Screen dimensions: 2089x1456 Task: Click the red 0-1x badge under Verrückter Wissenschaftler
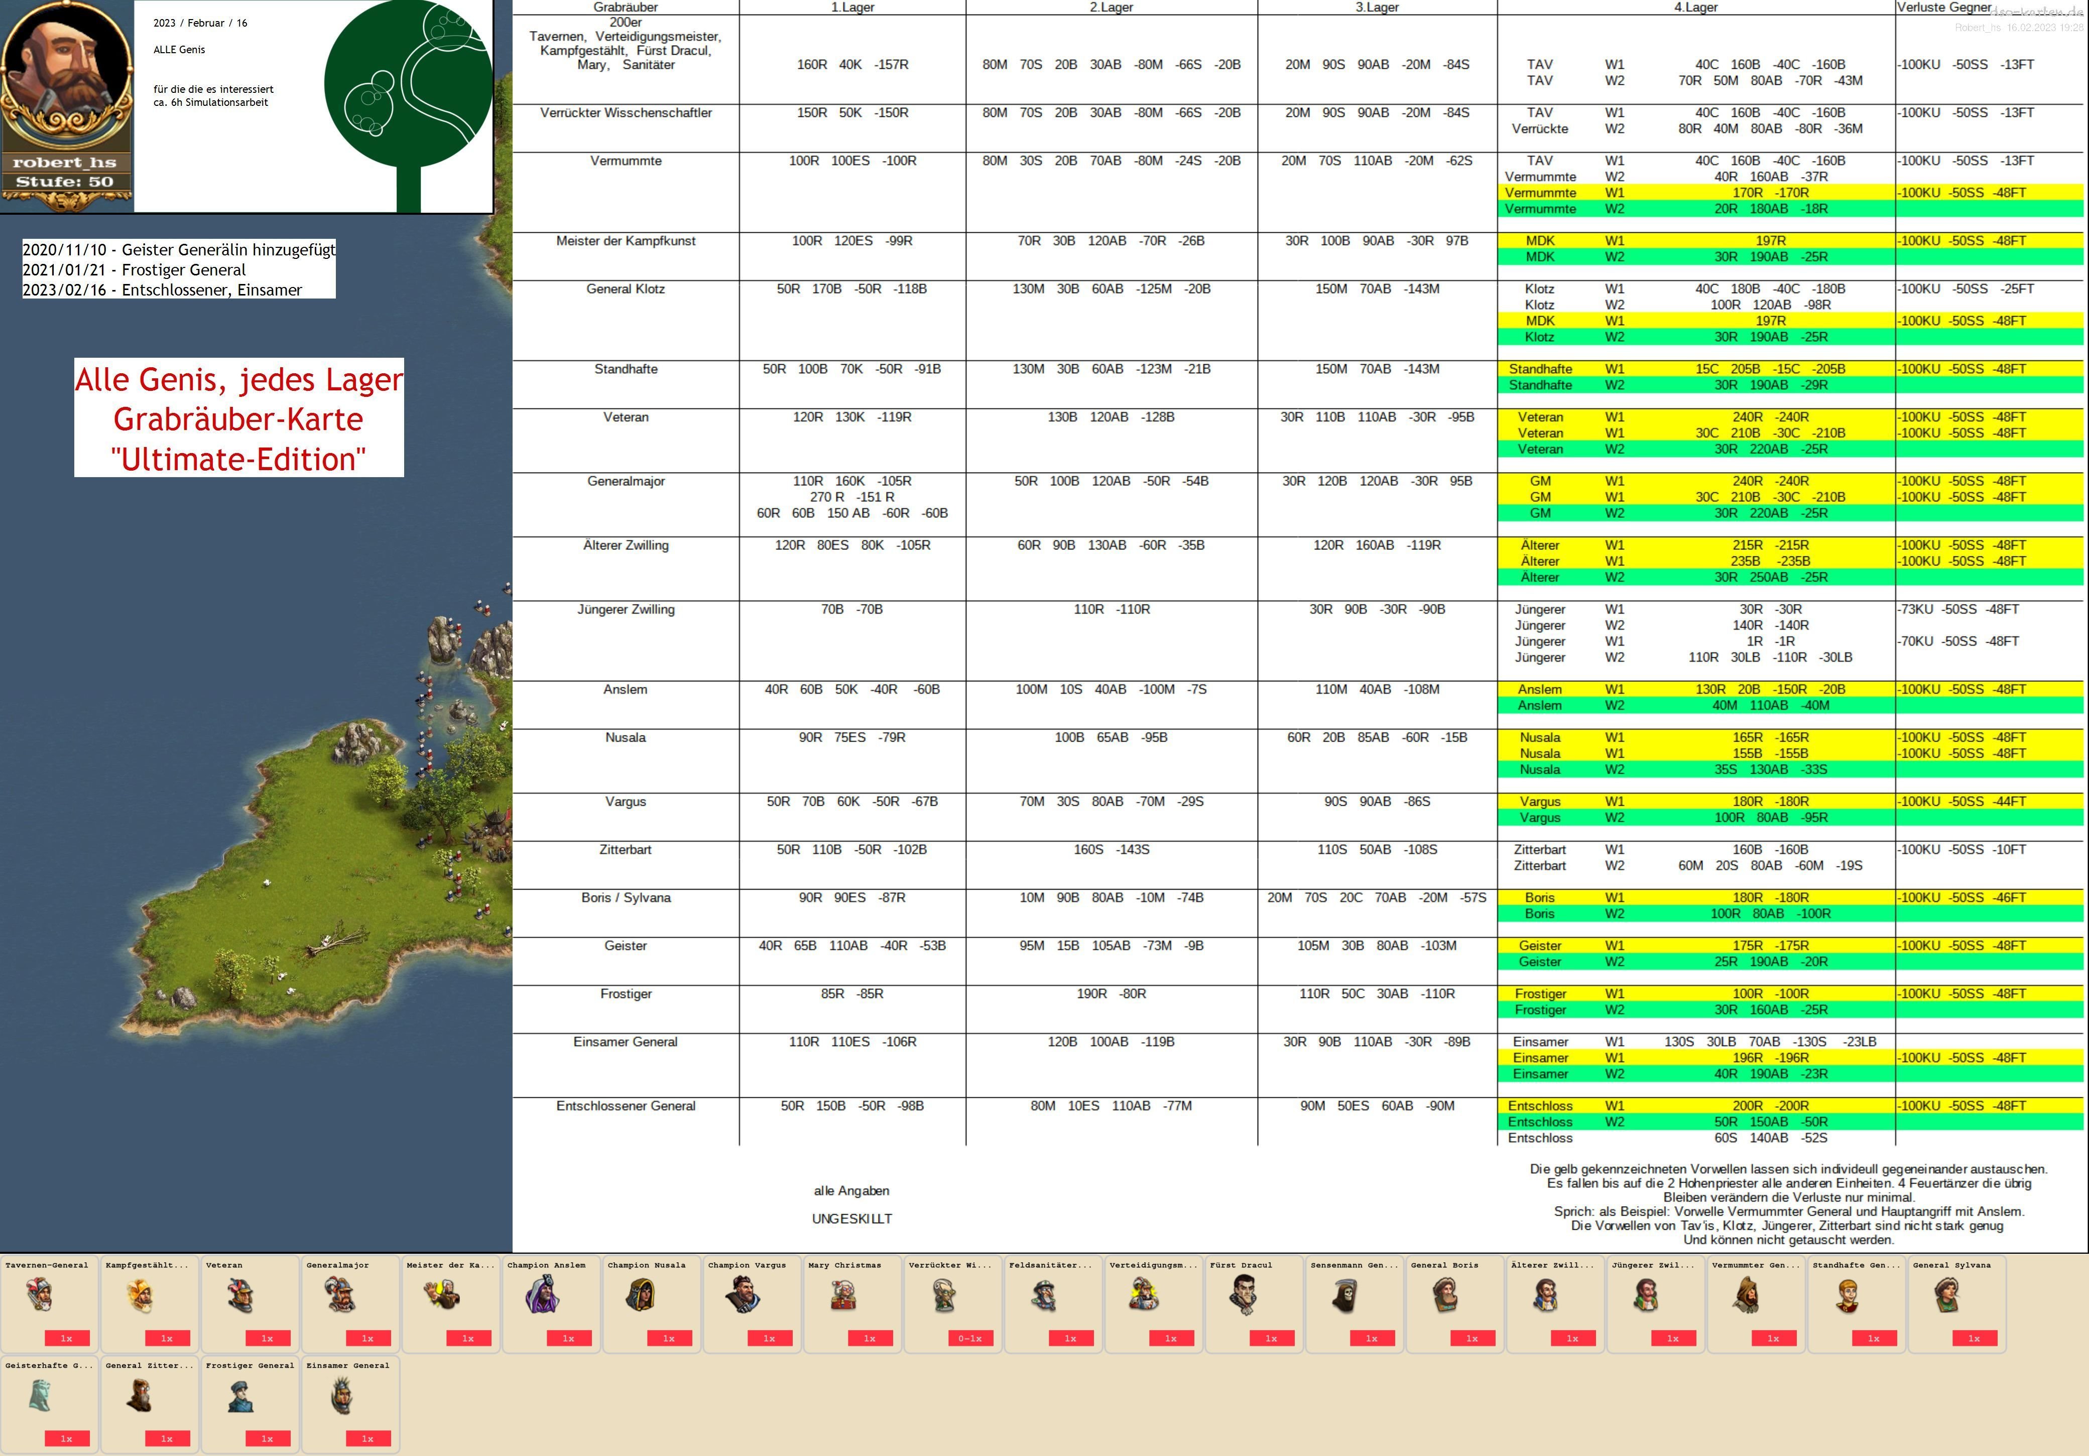970,1338
